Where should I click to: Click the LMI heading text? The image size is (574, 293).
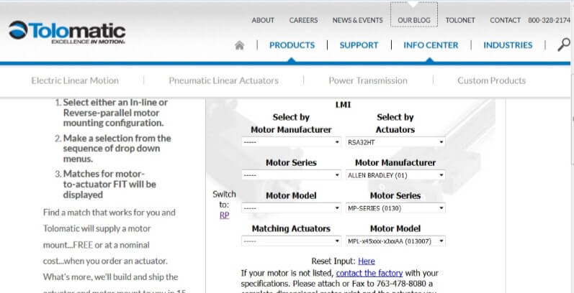(x=343, y=105)
